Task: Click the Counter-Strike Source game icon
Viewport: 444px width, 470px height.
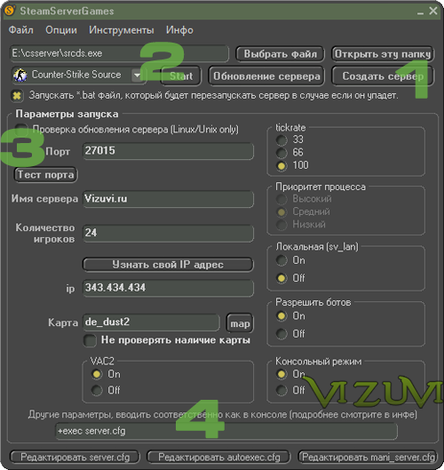Action: [20, 76]
